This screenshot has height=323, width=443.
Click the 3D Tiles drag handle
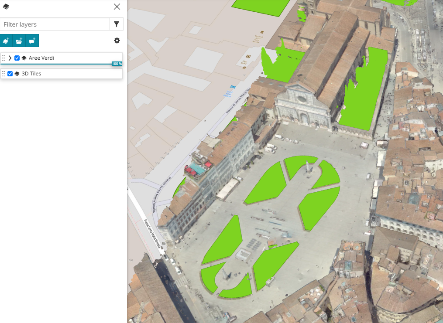pyautogui.click(x=3, y=74)
